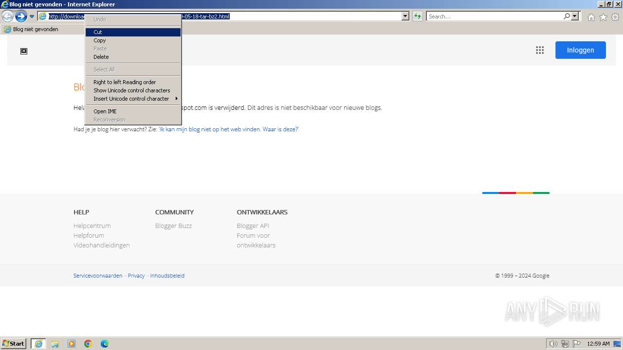Image resolution: width=623 pixels, height=350 pixels.
Task: Click the volume speaker tray icon
Action: (x=553, y=344)
